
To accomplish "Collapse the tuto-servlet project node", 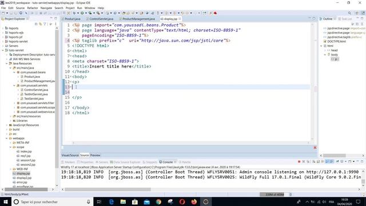I will [x=3, y=50].
